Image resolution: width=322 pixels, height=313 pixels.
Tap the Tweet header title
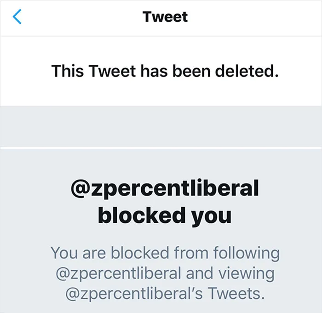165,17
